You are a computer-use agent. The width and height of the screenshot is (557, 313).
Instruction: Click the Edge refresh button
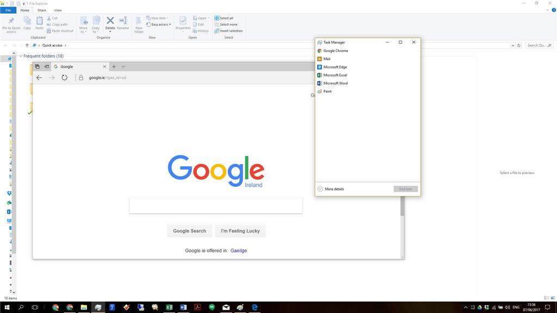click(x=64, y=78)
